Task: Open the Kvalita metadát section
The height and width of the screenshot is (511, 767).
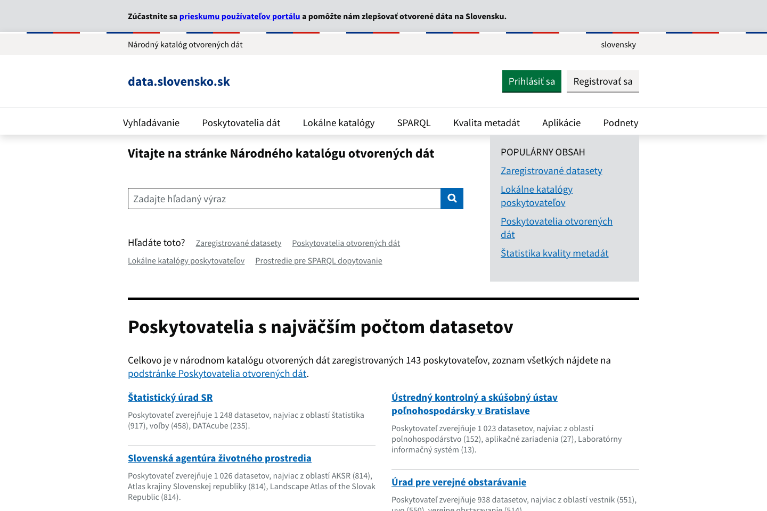Action: [x=486, y=122]
